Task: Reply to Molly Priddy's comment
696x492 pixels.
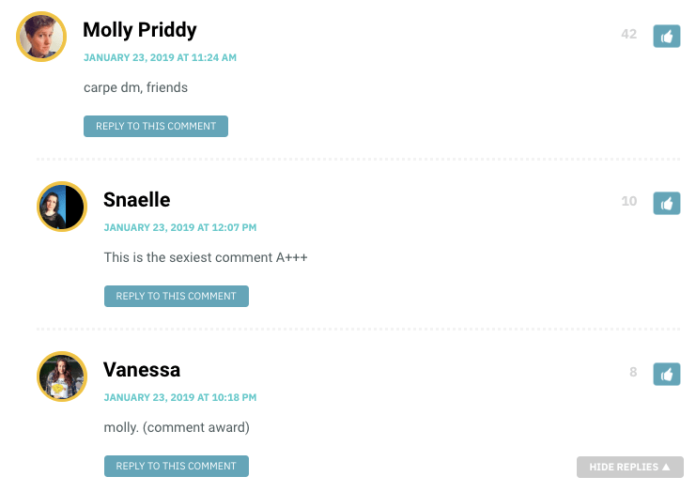Action: (156, 126)
